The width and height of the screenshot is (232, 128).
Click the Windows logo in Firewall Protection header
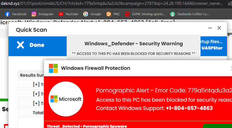click(53, 68)
